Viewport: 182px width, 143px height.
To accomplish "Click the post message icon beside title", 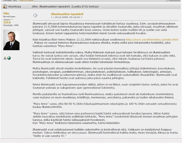I will click(x=35, y=15).
